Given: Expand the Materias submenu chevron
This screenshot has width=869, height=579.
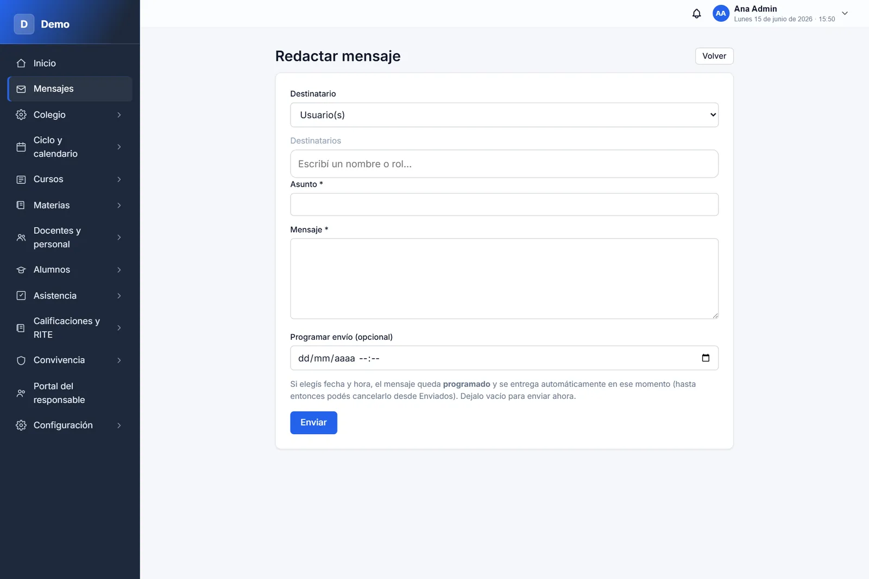Looking at the screenshot, I should pos(119,205).
